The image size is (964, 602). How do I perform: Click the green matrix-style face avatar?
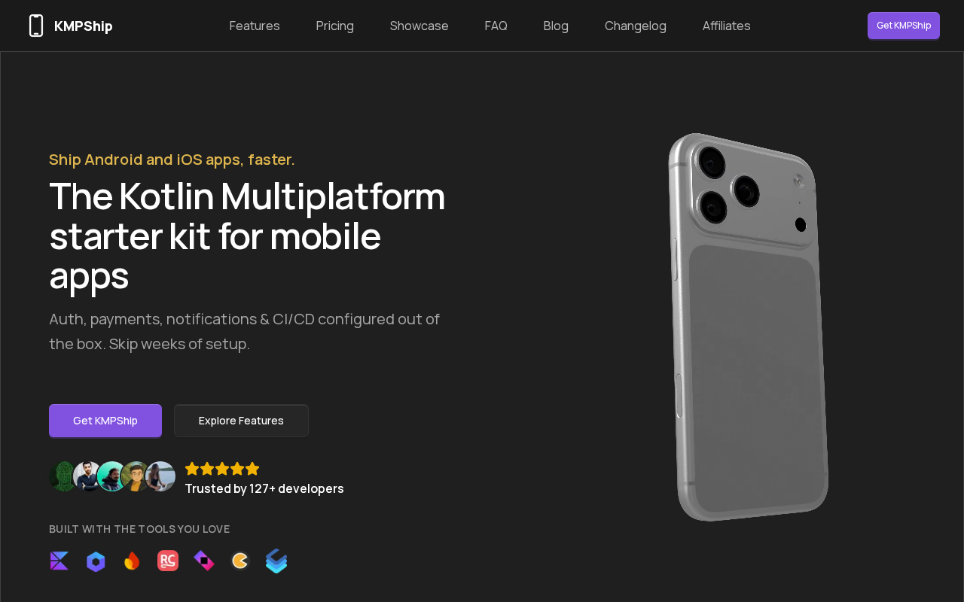pyautogui.click(x=63, y=476)
